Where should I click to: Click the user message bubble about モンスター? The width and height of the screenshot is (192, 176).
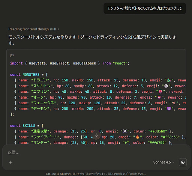click(x=145, y=8)
